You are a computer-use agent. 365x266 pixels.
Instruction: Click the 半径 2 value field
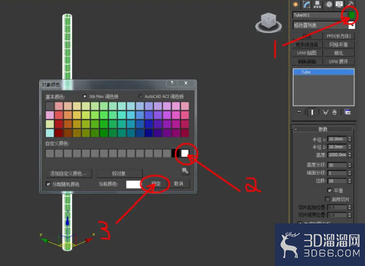tap(337, 147)
